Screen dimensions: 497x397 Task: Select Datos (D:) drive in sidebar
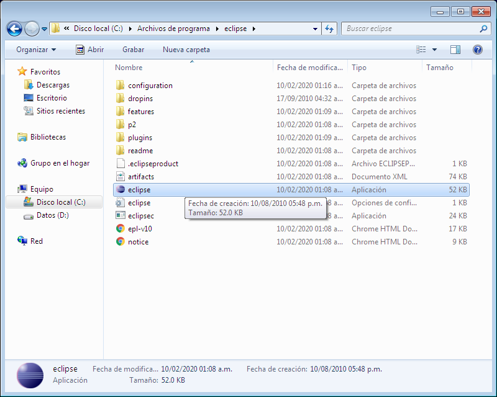tap(52, 216)
